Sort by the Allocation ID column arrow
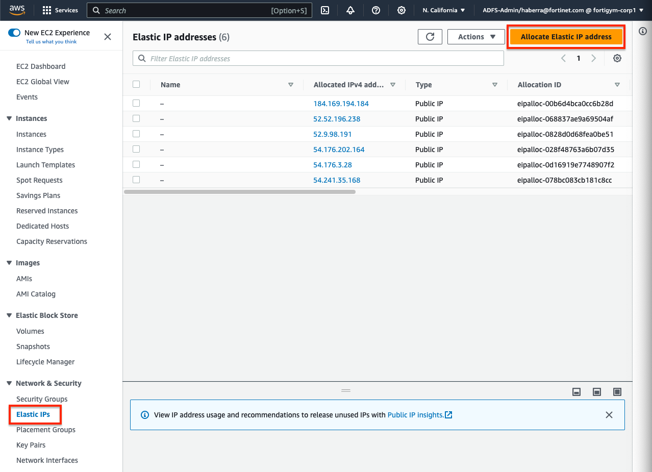This screenshot has height=472, width=652. click(617, 85)
